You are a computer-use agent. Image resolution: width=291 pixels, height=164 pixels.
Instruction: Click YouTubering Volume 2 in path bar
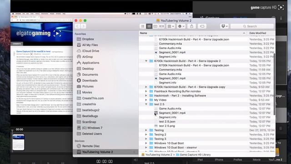[156, 155]
